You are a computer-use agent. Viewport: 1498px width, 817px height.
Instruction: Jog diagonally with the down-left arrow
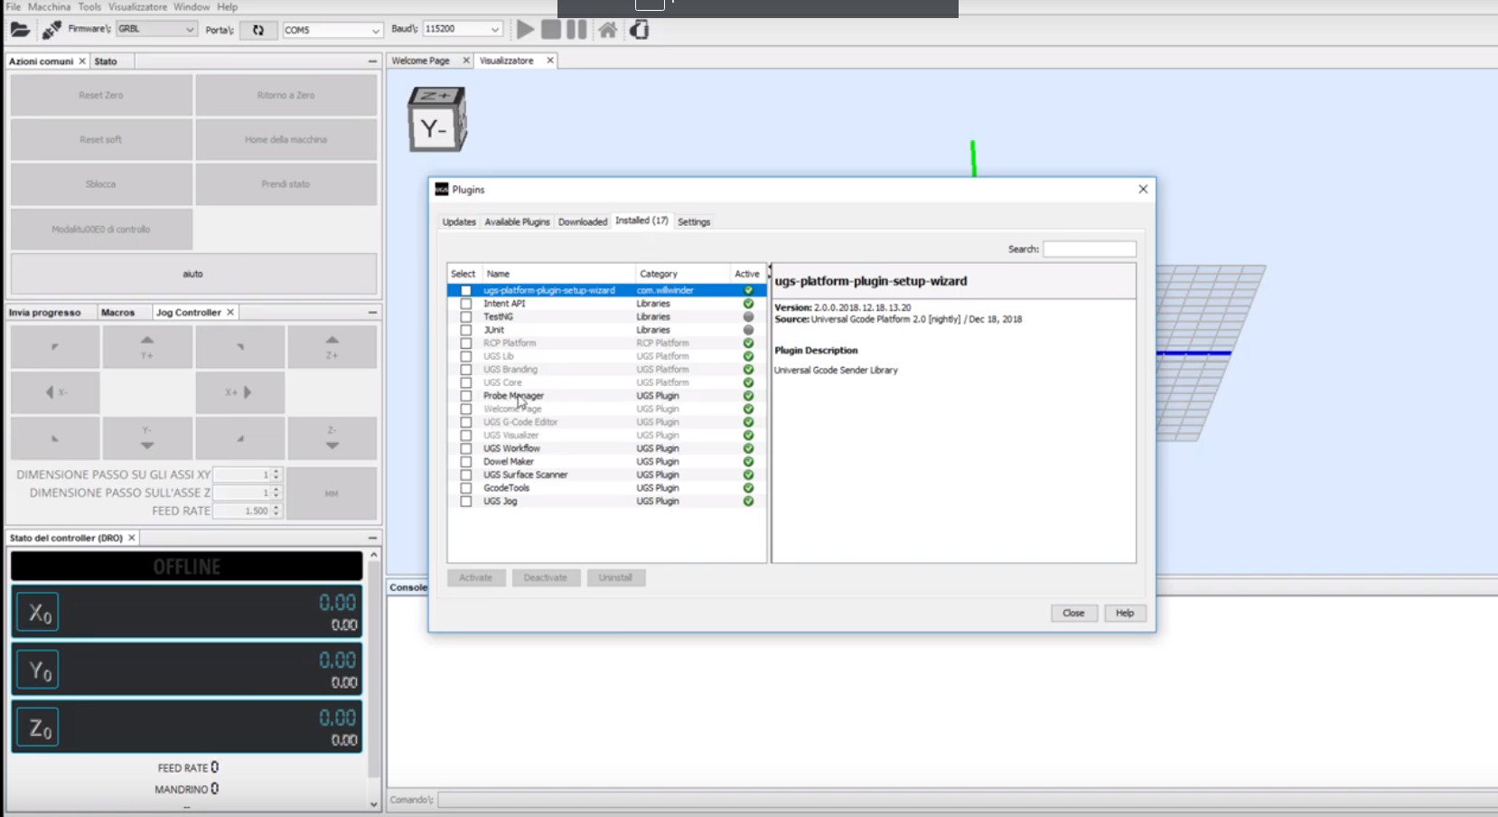54,438
